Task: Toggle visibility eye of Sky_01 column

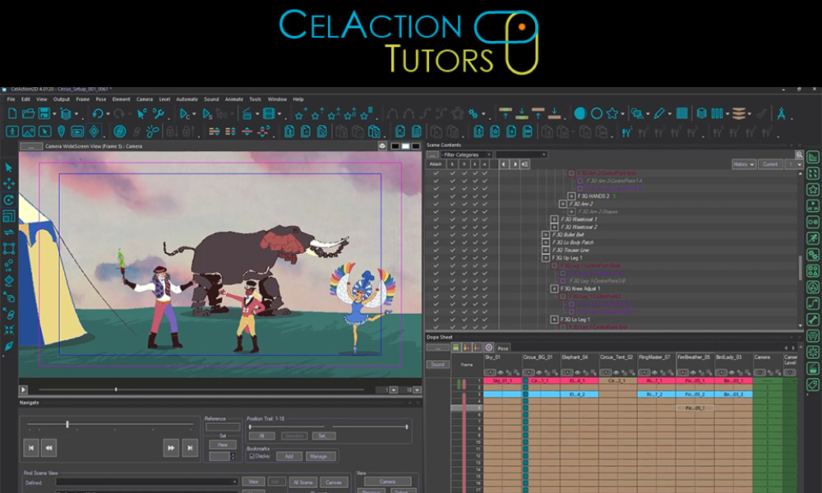Action: (x=501, y=372)
